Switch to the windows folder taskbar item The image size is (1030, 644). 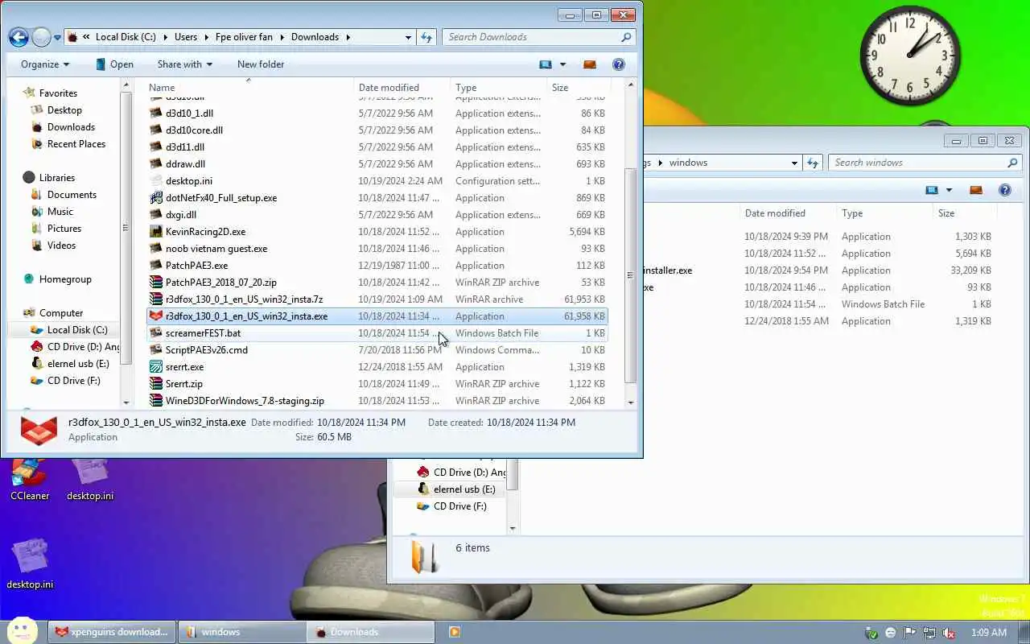click(241, 632)
